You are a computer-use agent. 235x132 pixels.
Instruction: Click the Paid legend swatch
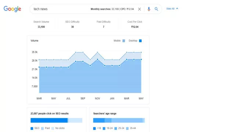click(43, 128)
